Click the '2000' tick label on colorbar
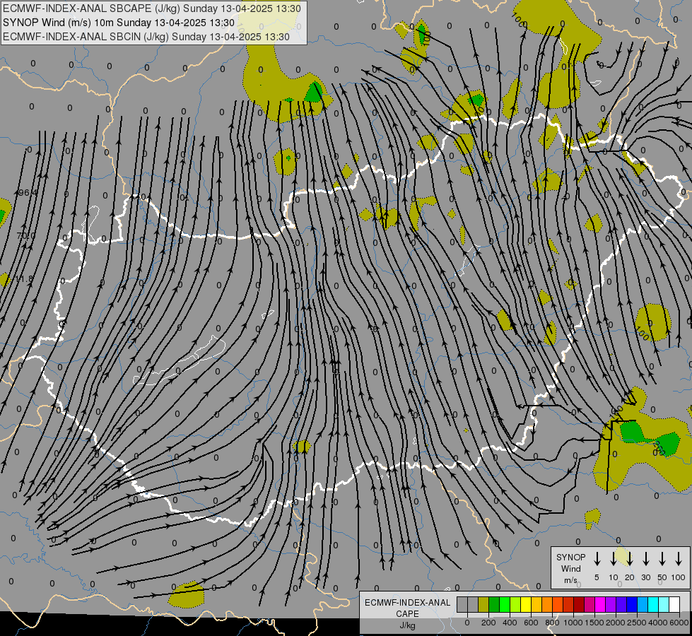Image resolution: width=692 pixels, height=636 pixels. point(616,623)
